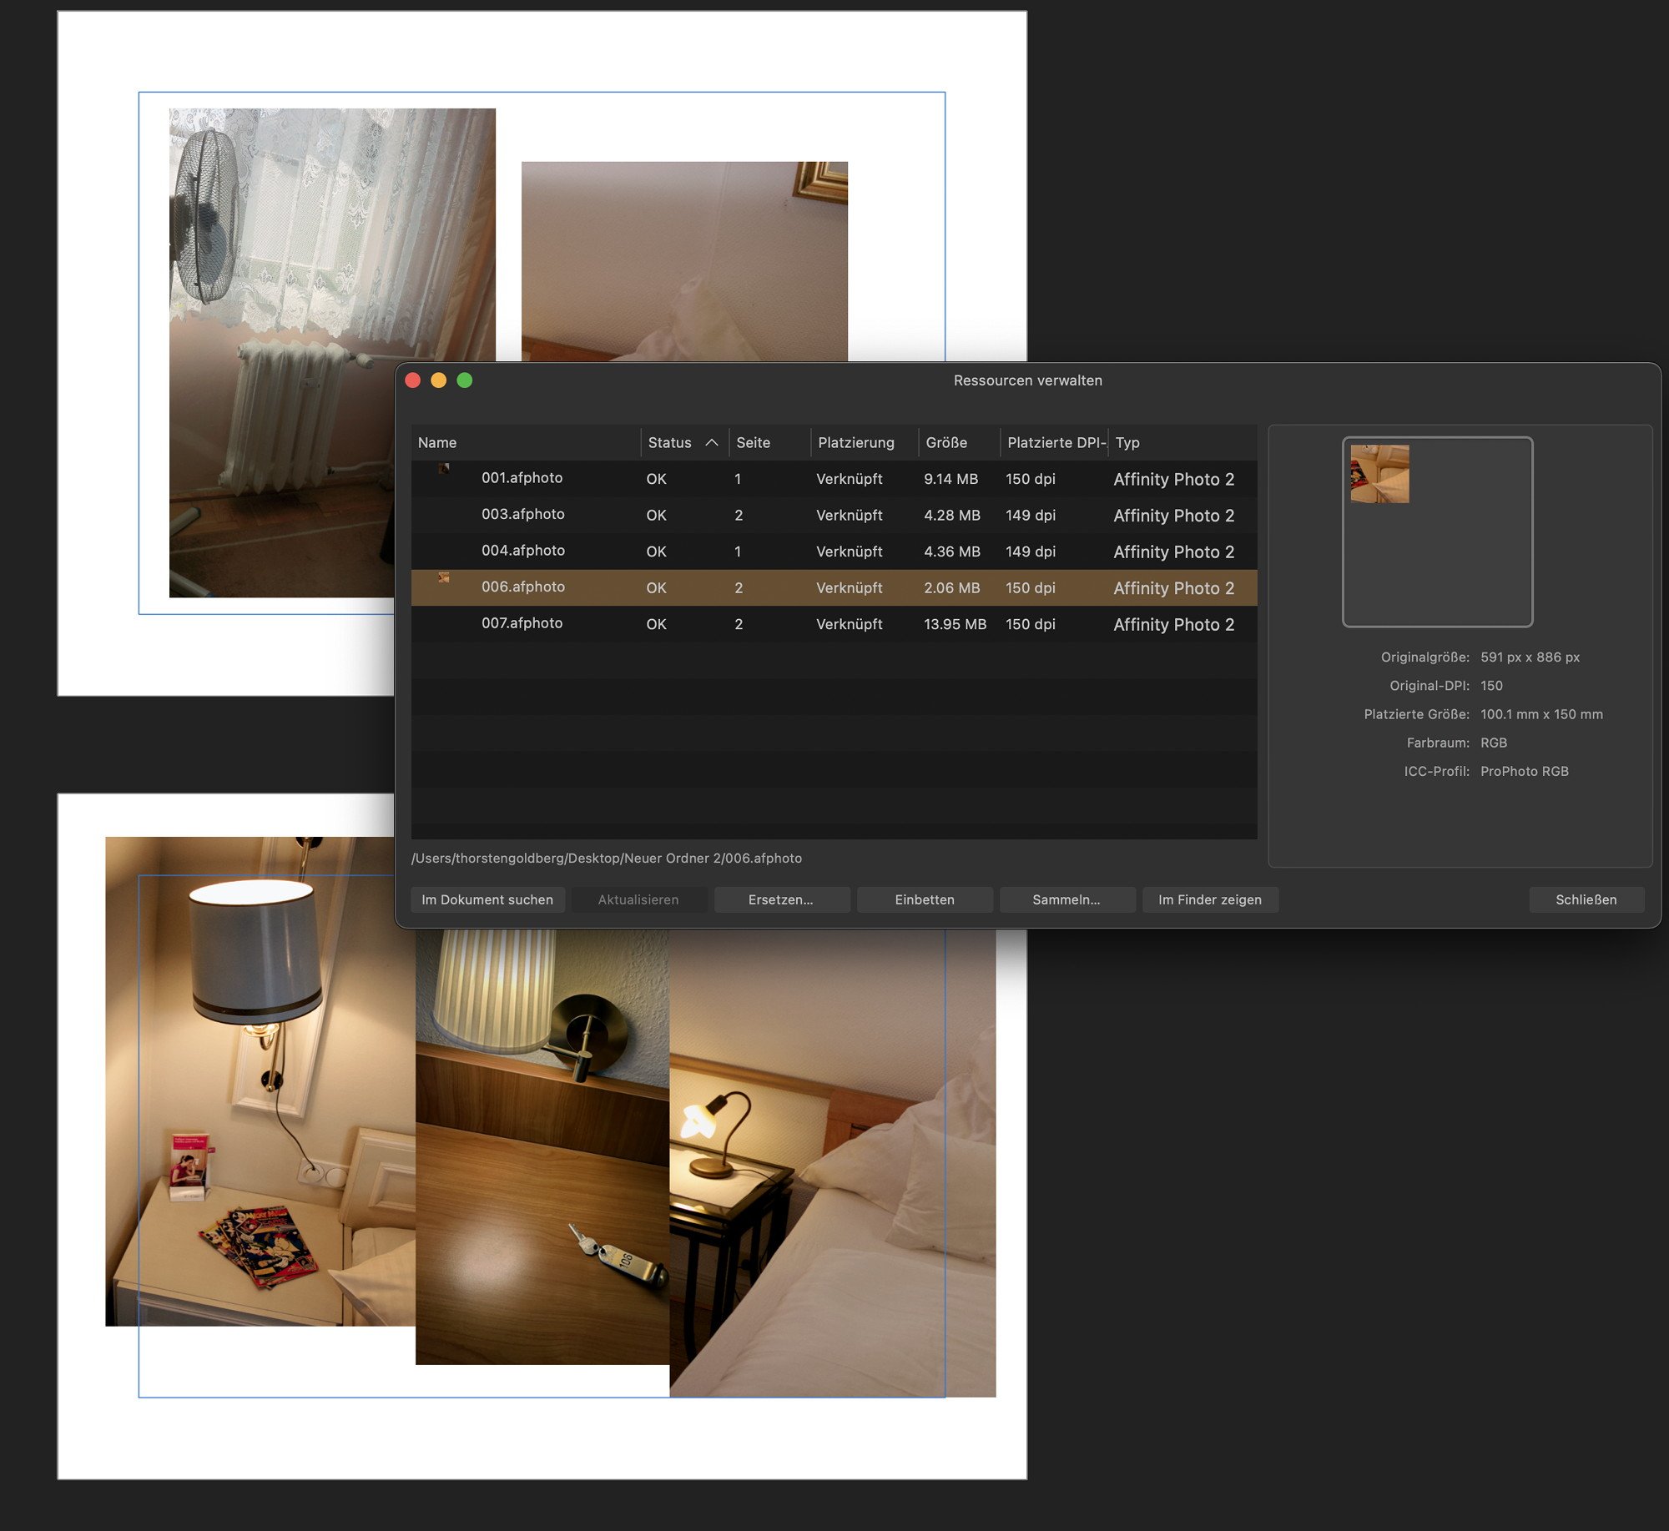Sort by the Platzierte DPI column header

click(1056, 442)
